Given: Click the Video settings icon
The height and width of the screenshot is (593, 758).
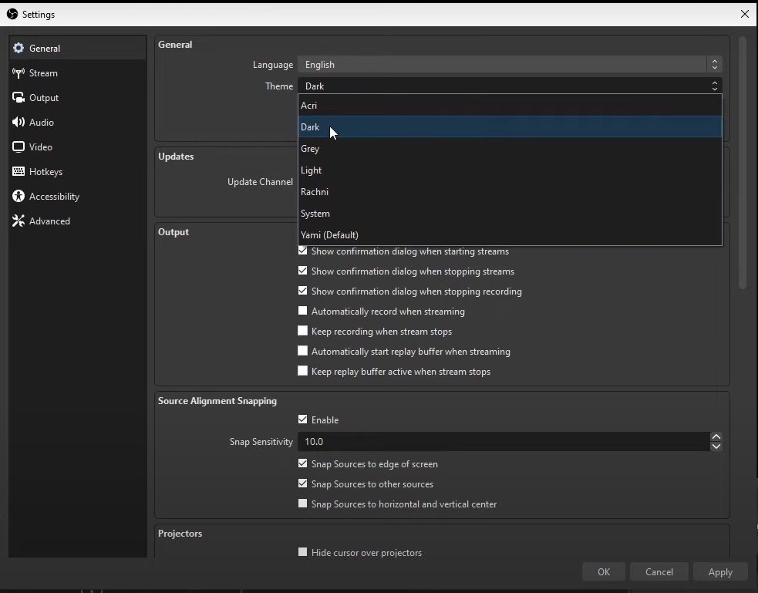Looking at the screenshot, I should (x=19, y=147).
